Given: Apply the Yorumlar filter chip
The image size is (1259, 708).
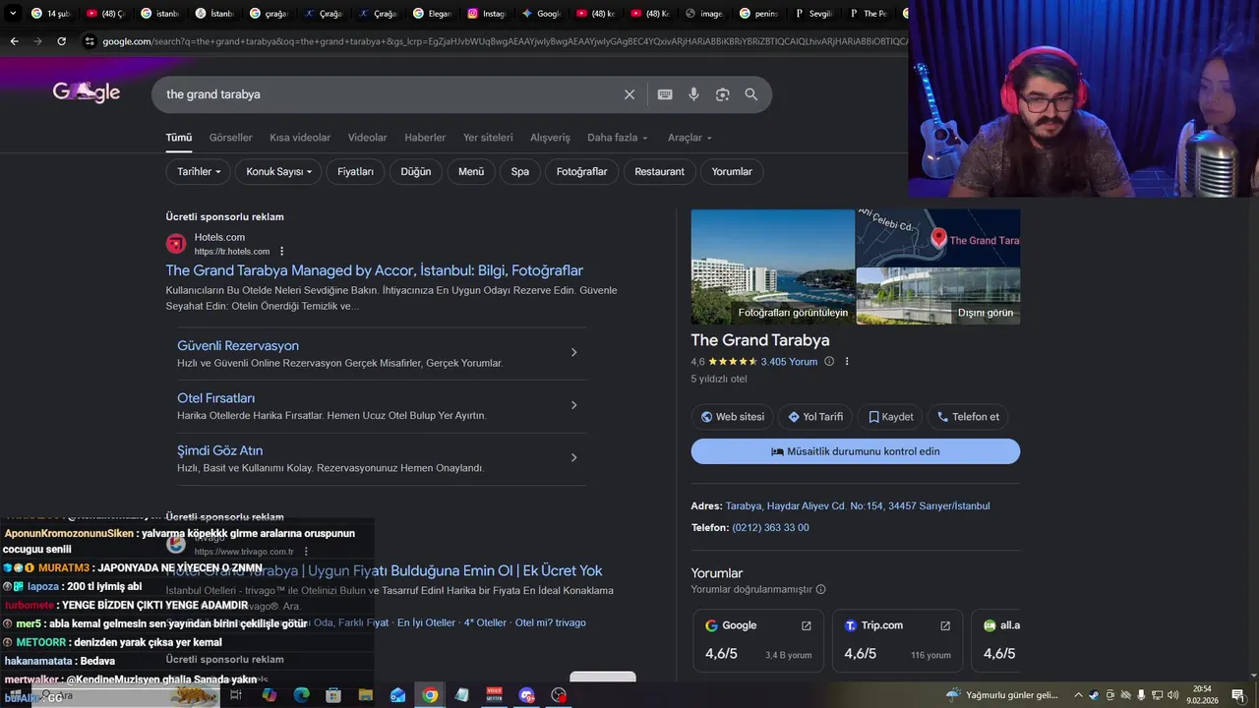Looking at the screenshot, I should 732,172.
